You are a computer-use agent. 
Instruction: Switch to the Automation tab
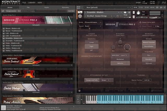coord(65,8)
